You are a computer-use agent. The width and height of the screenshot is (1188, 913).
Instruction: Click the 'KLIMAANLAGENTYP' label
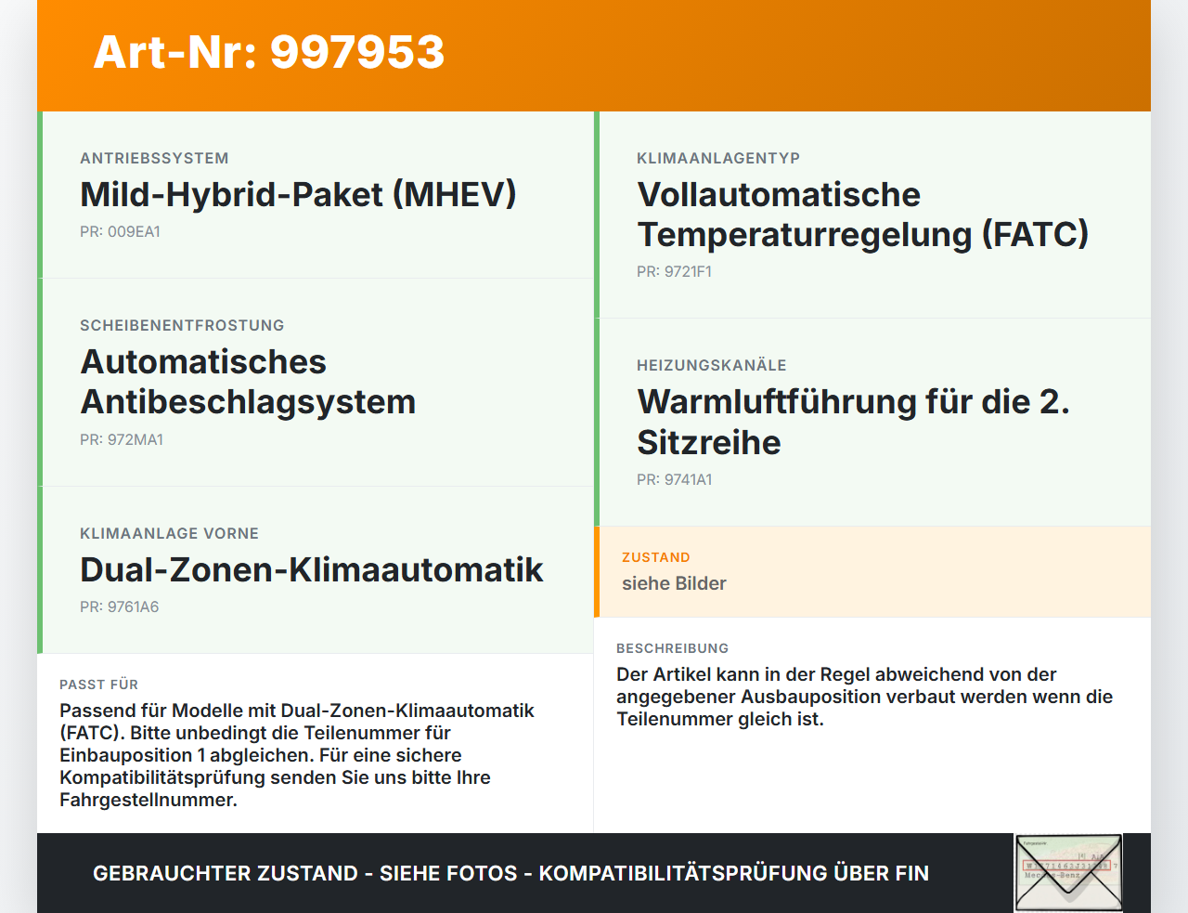(718, 159)
